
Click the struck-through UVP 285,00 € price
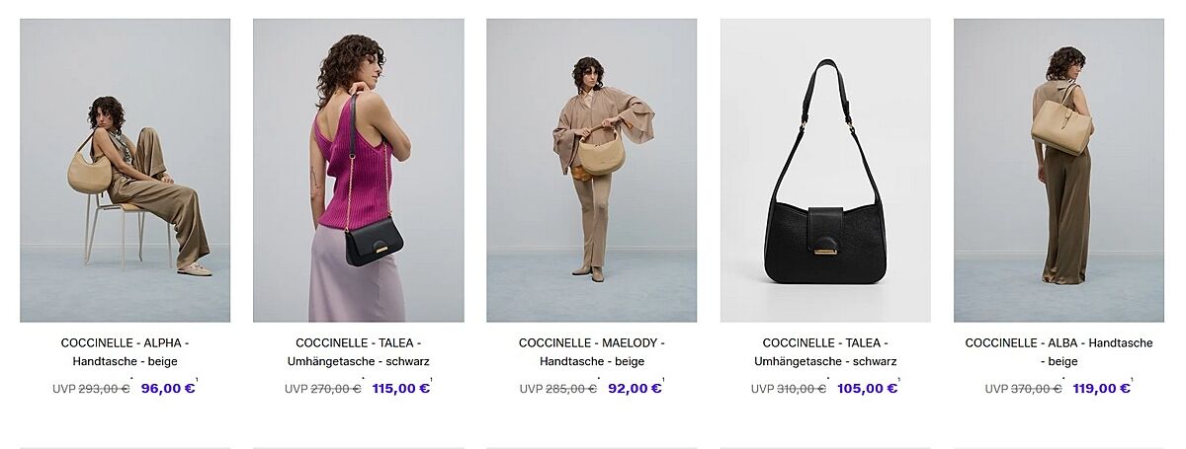click(558, 389)
